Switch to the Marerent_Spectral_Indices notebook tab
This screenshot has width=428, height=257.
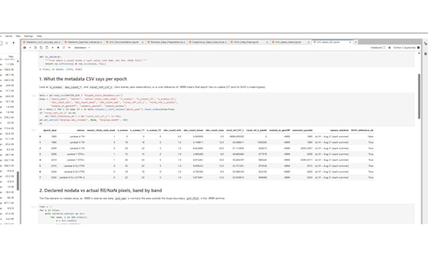click(83, 42)
